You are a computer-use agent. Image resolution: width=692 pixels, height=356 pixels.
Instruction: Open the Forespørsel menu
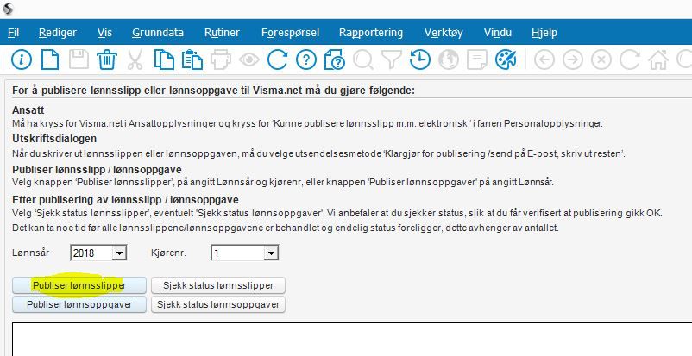pos(290,33)
